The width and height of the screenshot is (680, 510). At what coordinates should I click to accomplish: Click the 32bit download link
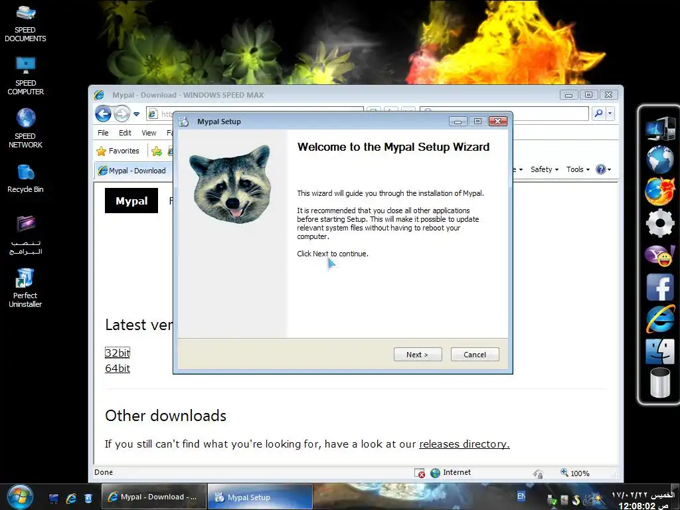pos(118,353)
